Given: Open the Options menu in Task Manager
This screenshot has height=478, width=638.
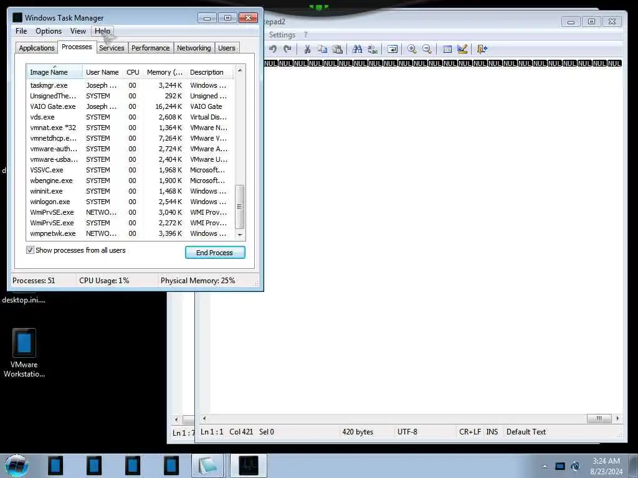Looking at the screenshot, I should click(49, 31).
